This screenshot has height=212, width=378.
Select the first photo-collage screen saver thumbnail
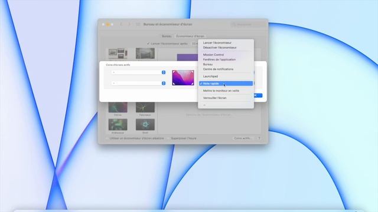click(x=118, y=54)
